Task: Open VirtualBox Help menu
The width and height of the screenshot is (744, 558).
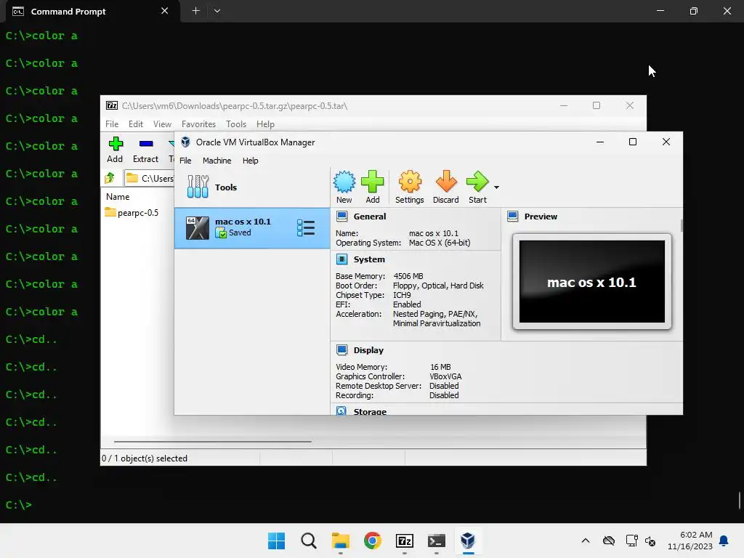Action: pyautogui.click(x=250, y=161)
